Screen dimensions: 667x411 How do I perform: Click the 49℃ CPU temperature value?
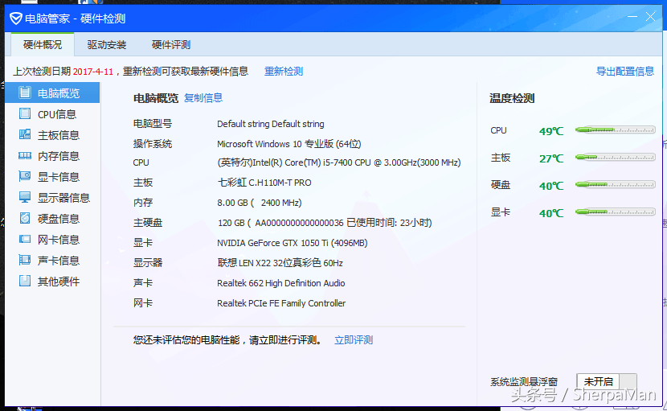(x=551, y=131)
